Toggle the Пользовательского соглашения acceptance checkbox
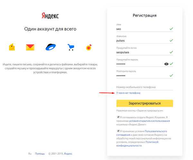The height and width of the screenshot is (160, 193). (x=118, y=131)
